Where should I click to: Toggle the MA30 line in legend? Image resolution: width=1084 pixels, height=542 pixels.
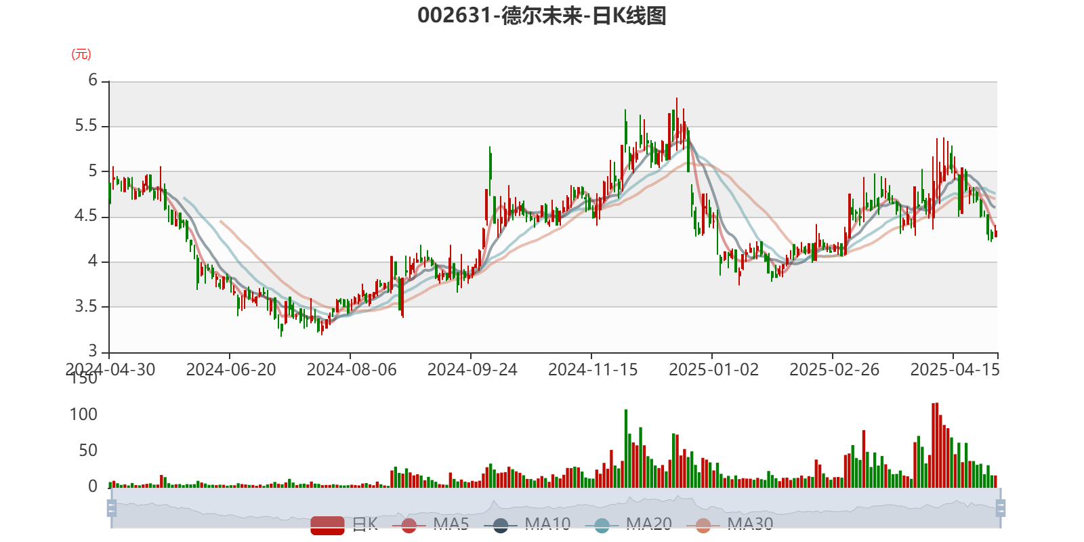click(730, 524)
